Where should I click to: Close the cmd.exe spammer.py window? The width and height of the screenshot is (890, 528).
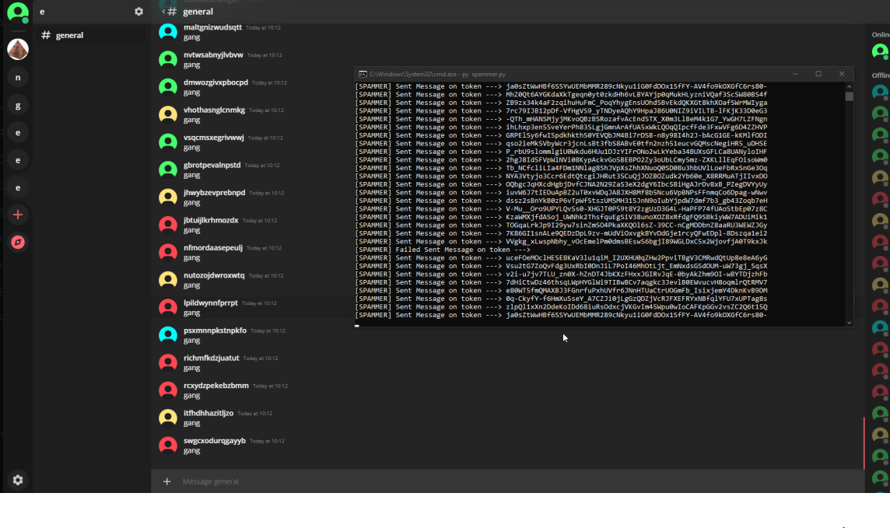pyautogui.click(x=842, y=75)
